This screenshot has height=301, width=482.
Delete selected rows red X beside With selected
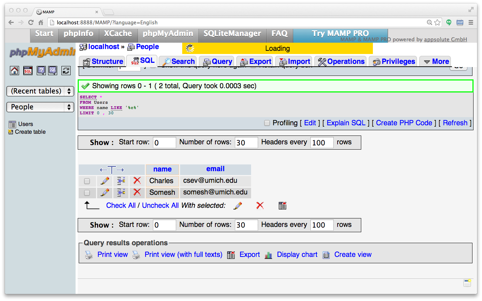click(x=260, y=205)
